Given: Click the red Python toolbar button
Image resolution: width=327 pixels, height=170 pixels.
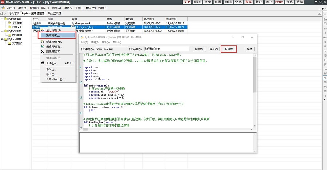Looking at the screenshot, I should [x=279, y=2].
